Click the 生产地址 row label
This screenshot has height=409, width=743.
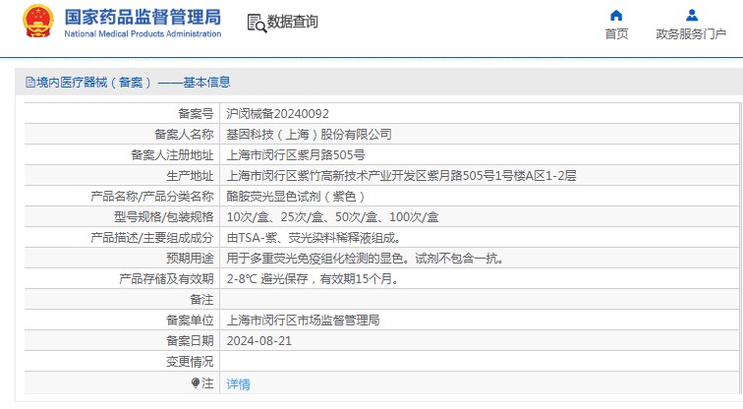[x=190, y=176]
